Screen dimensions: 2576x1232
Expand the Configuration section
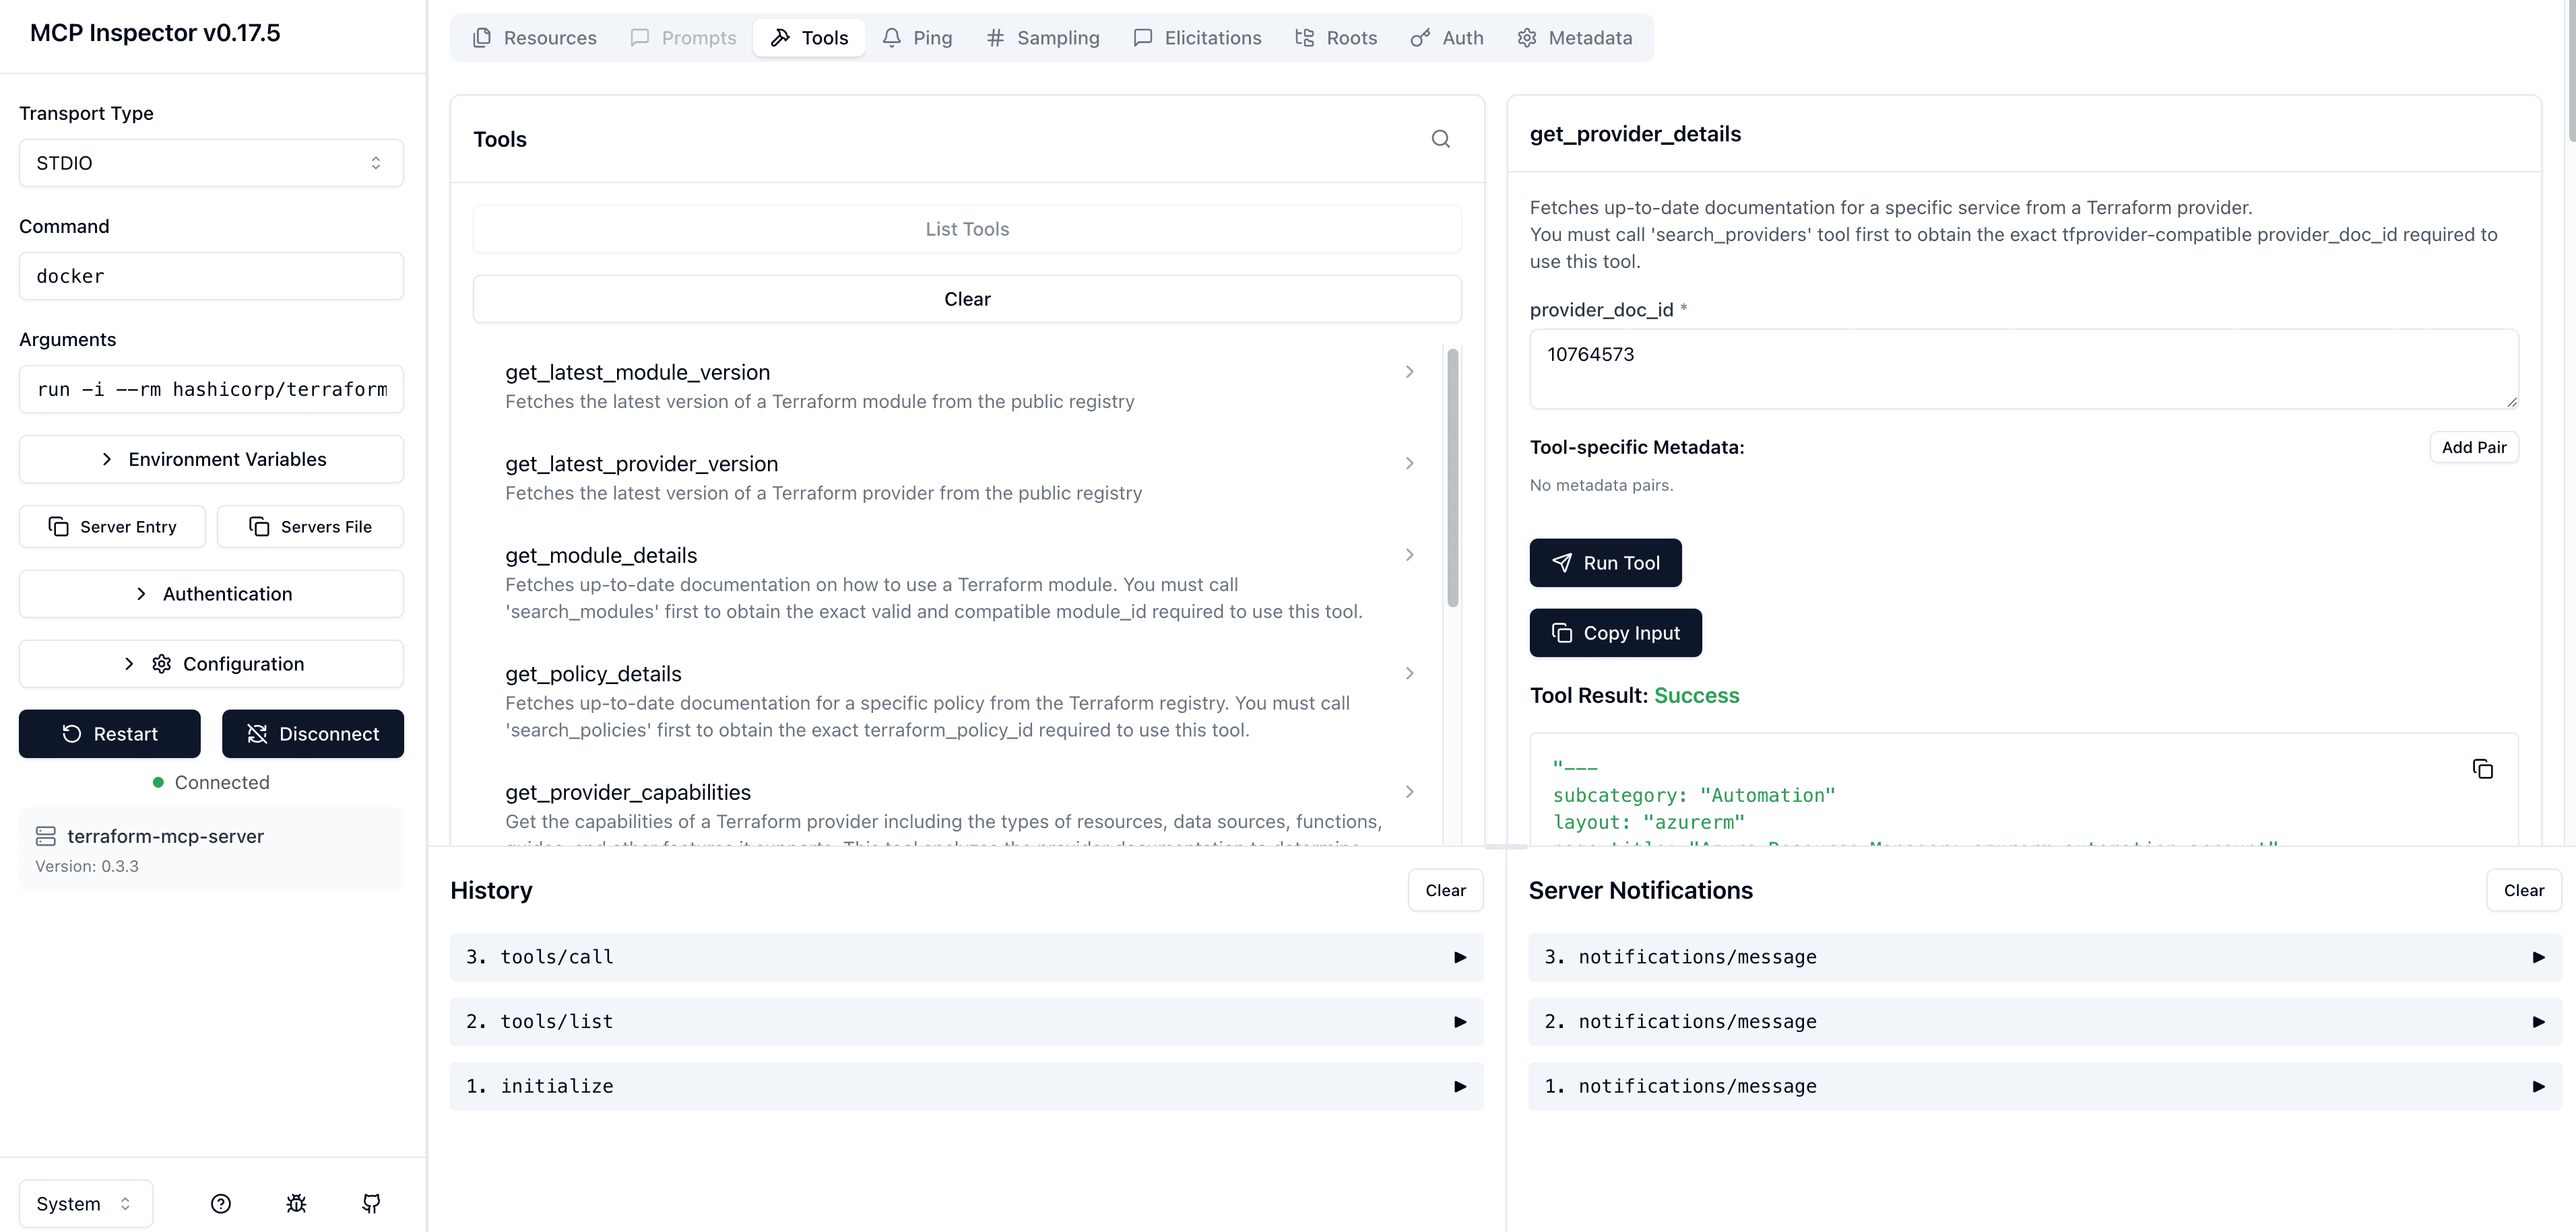[211, 663]
